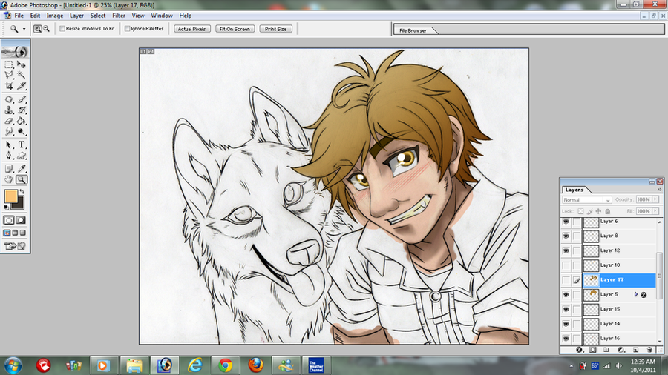This screenshot has width=668, height=375.
Task: Select the Slice tool
Action: (22, 86)
